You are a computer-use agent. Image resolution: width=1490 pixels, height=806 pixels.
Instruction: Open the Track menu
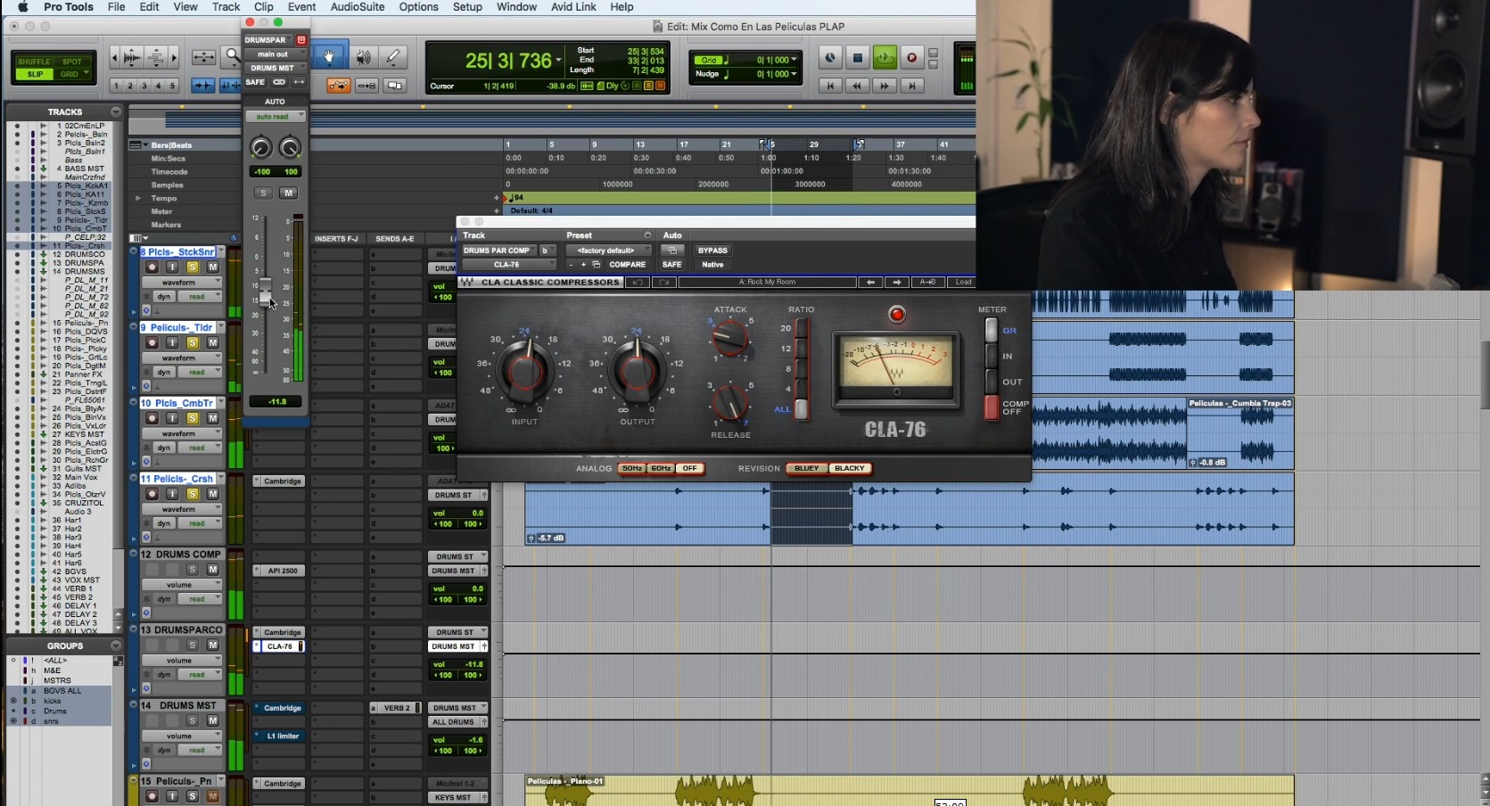tap(226, 7)
